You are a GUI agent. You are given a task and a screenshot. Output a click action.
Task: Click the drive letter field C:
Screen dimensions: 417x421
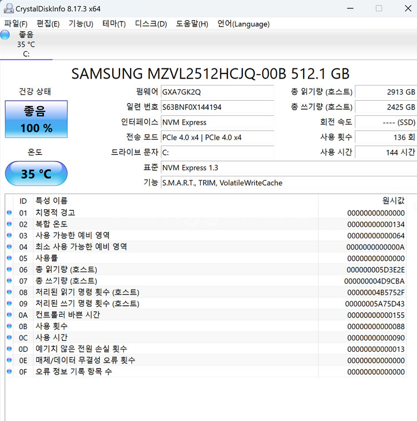point(217,152)
